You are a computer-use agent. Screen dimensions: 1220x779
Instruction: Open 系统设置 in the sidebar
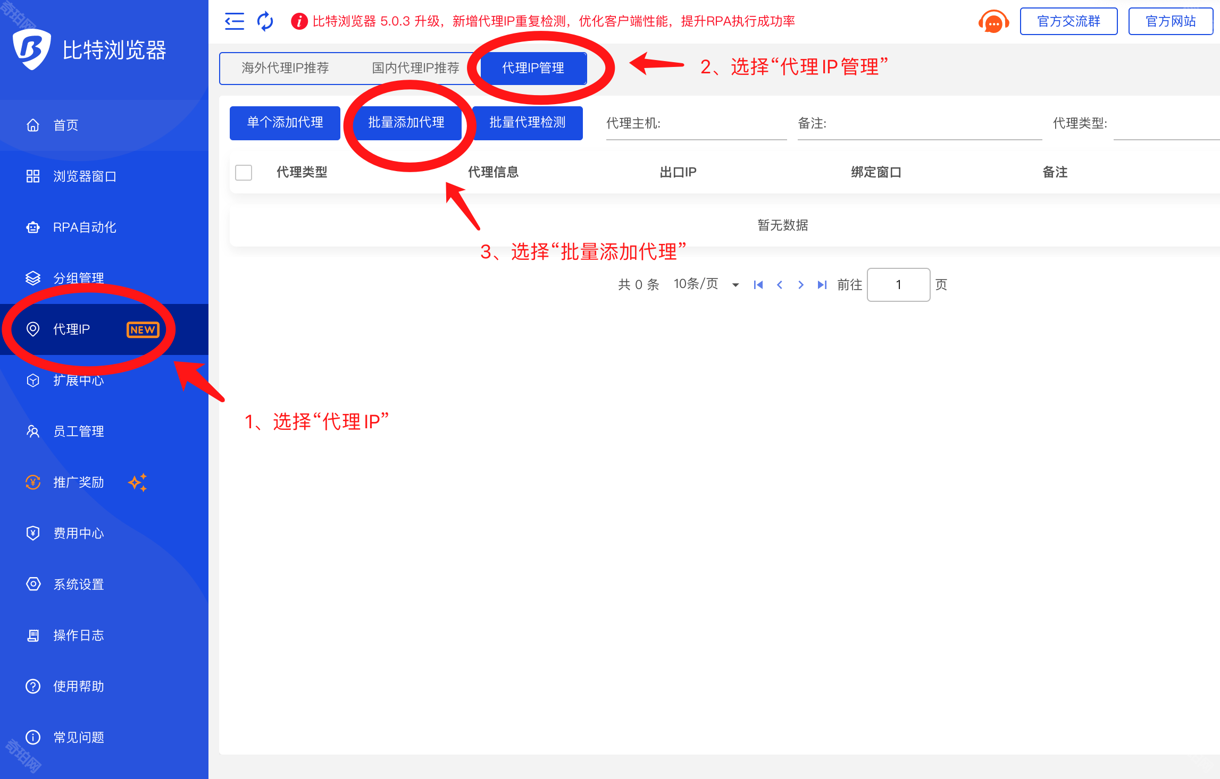point(104,585)
